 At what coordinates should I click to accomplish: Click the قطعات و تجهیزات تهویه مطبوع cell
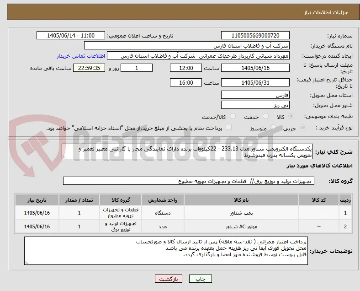pyautogui.click(x=121, y=213)
